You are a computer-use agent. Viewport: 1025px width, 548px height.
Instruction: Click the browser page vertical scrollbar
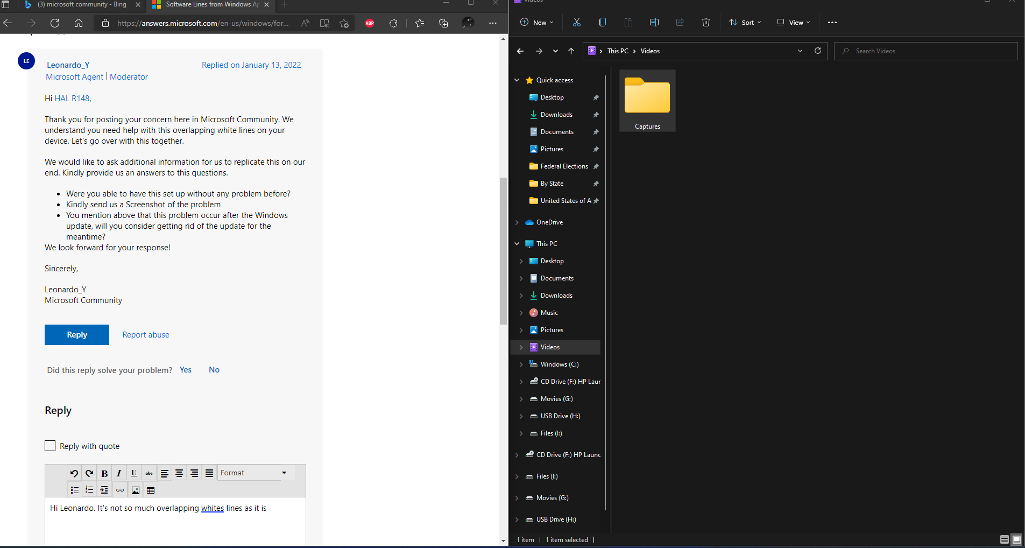(x=503, y=250)
